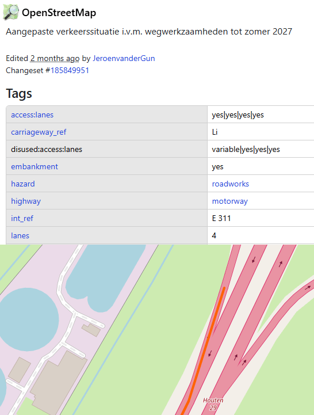Open the highway tag key link

[26, 201]
